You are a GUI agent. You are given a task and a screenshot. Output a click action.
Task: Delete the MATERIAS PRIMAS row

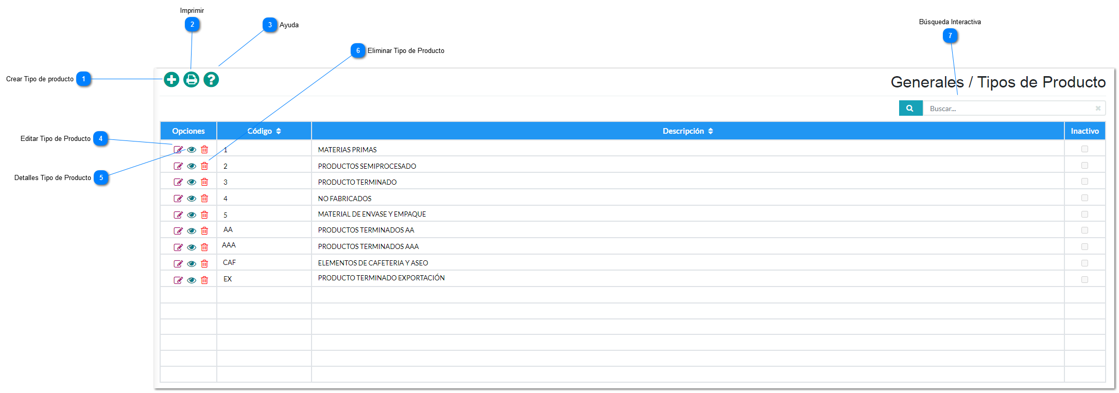(x=204, y=150)
